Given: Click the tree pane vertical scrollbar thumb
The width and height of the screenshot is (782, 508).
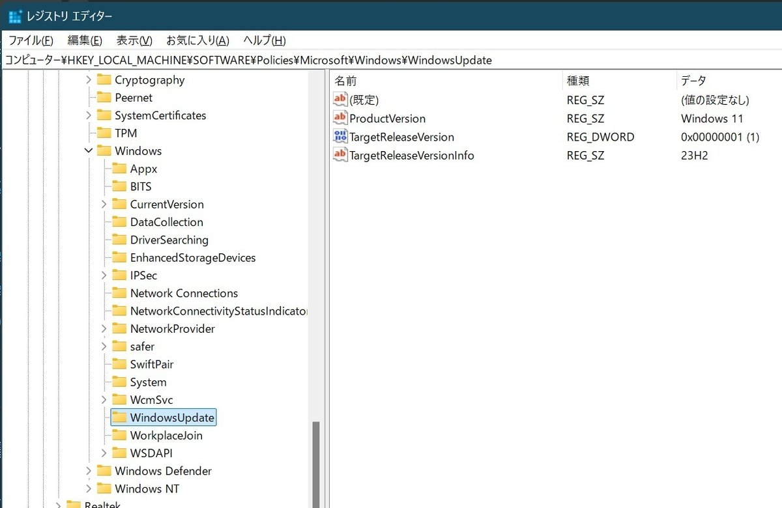Looking at the screenshot, I should pyautogui.click(x=316, y=464).
